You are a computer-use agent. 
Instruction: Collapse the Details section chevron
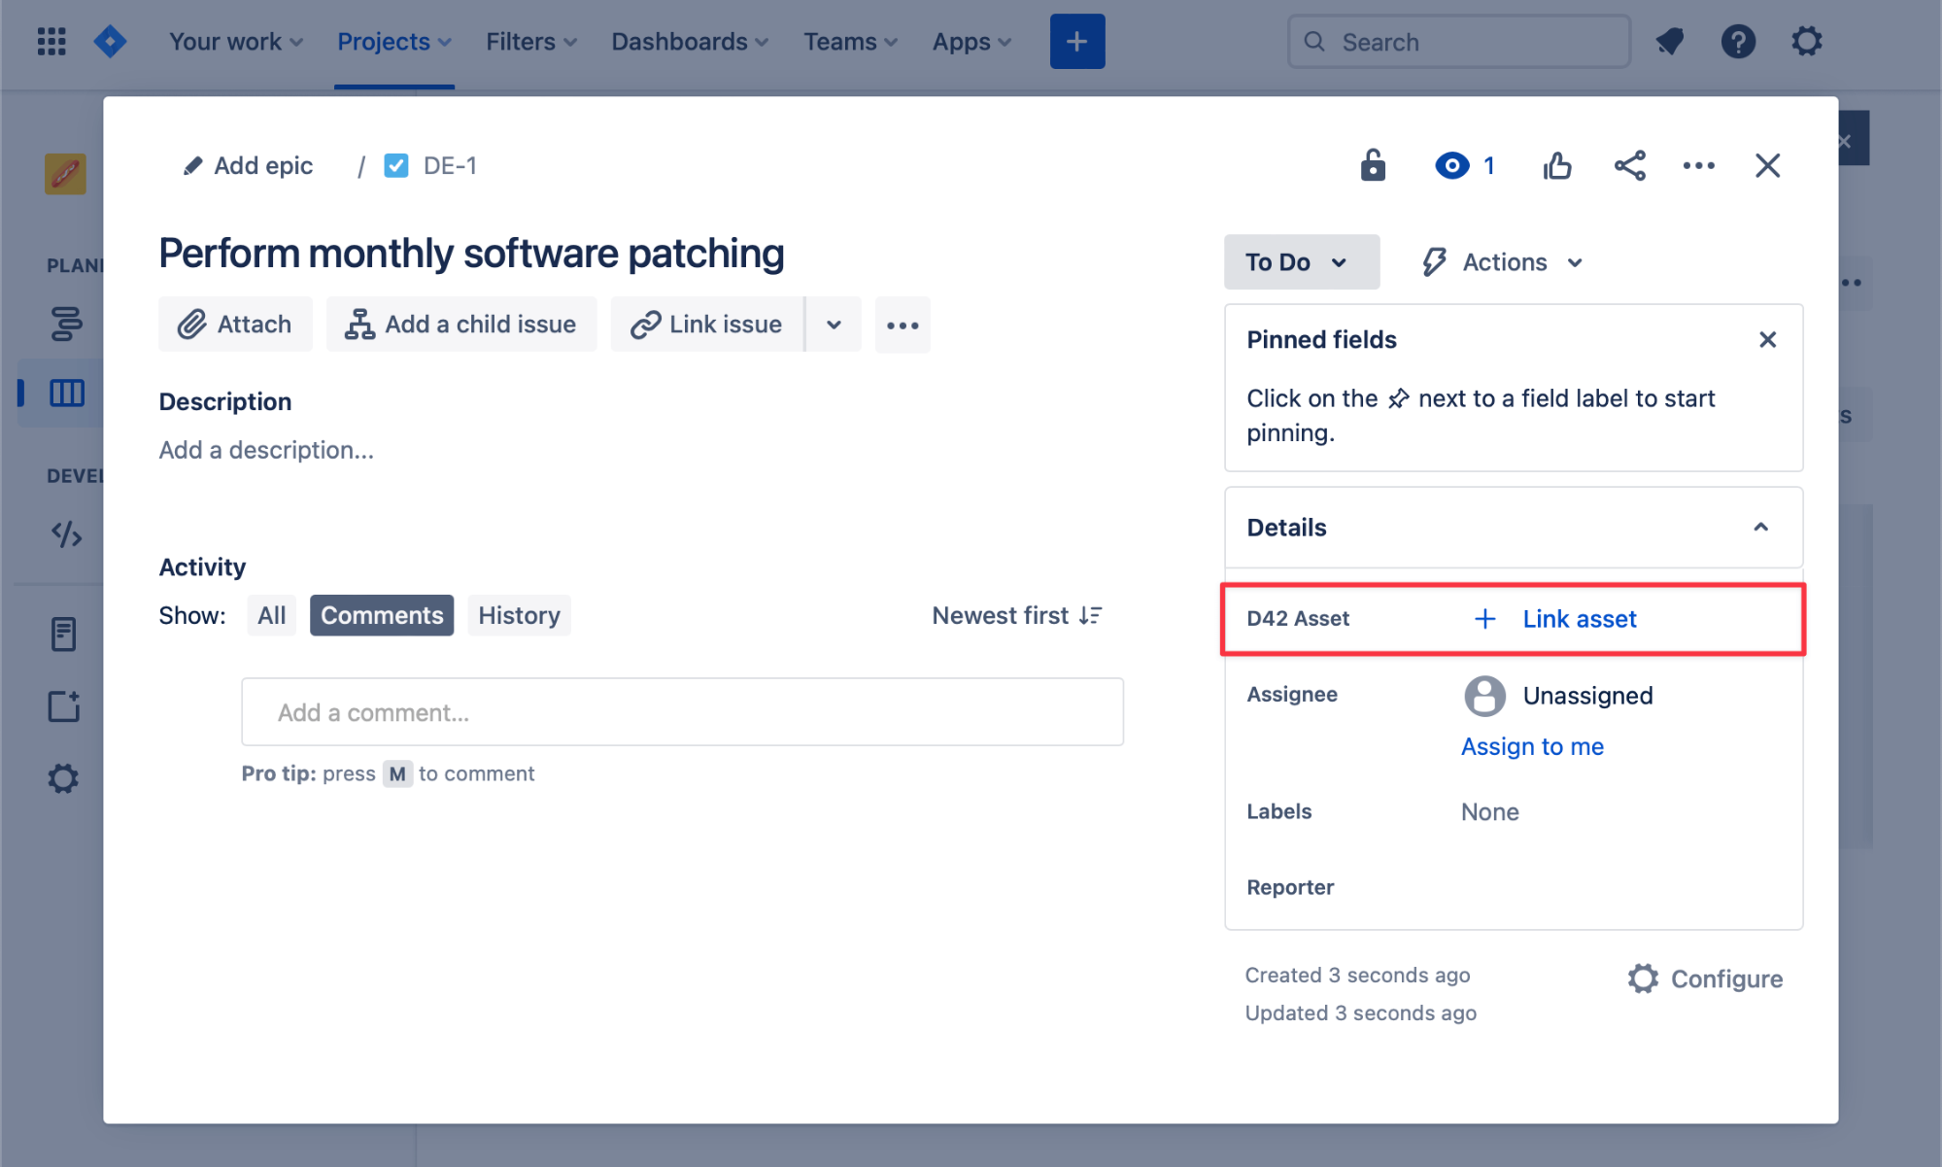(x=1760, y=527)
